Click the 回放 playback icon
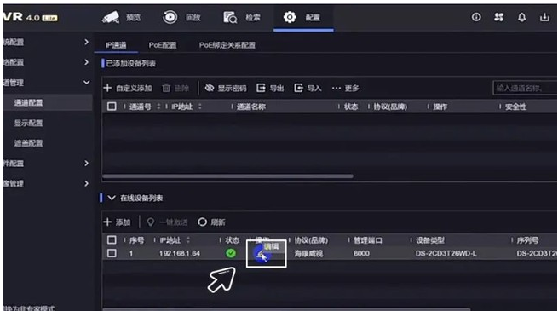558x311 pixels. 170,17
